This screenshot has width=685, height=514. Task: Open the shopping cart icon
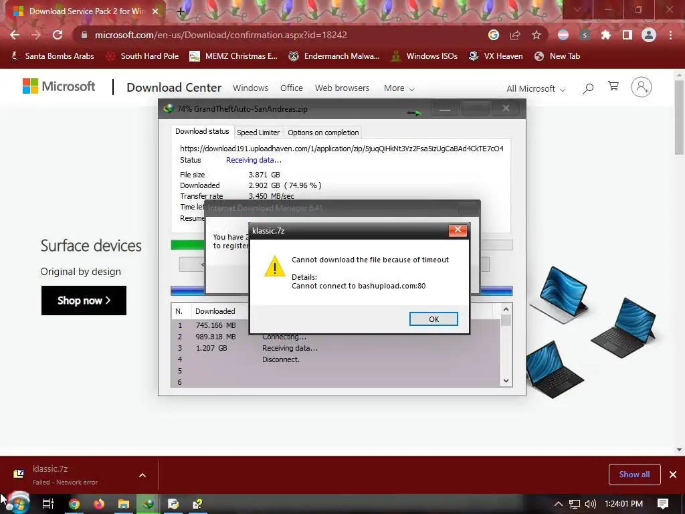[x=613, y=86]
